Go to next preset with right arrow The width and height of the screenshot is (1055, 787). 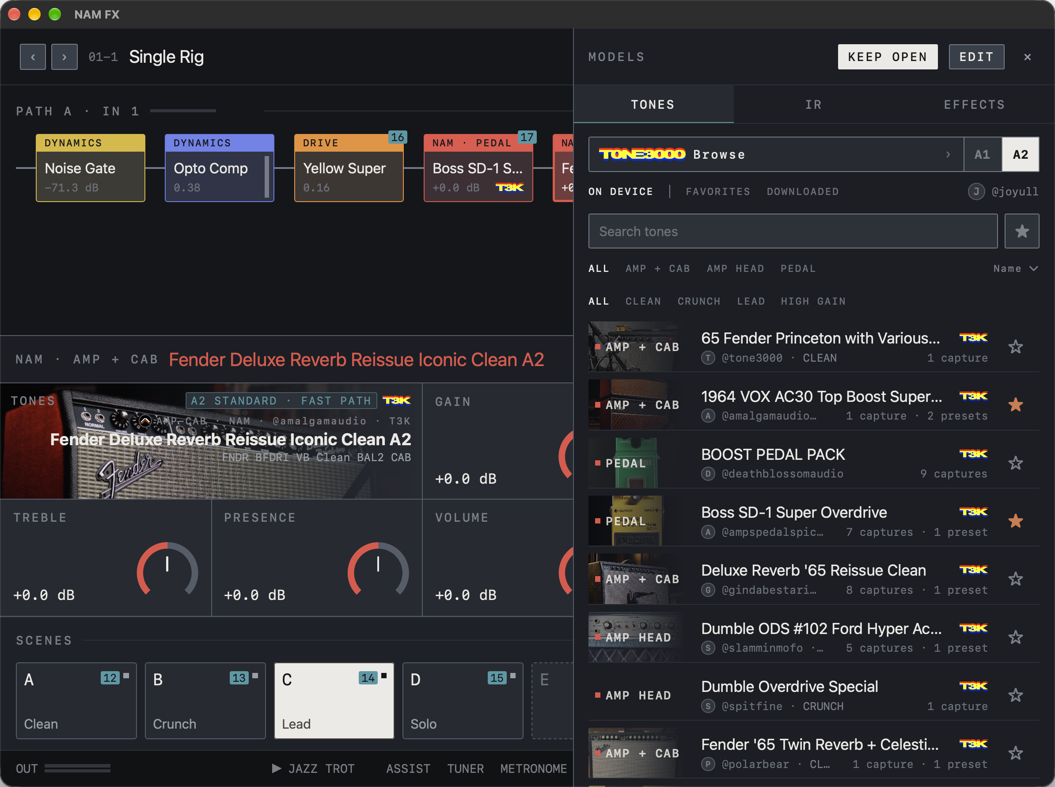(x=64, y=57)
